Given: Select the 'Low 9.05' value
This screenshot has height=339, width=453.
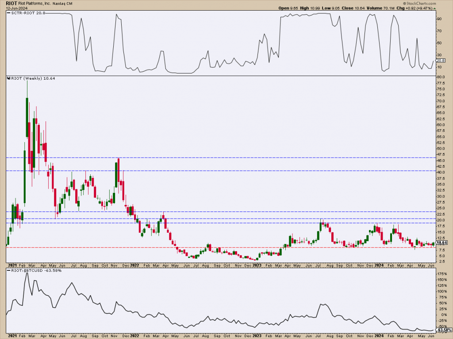Looking at the screenshot, I should click(331, 8).
